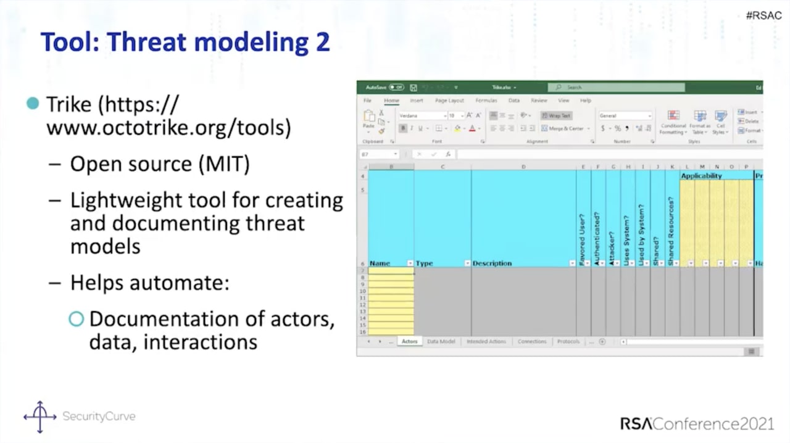Click the Increase Decimal icon
Image resolution: width=790 pixels, height=443 pixels.
(639, 128)
